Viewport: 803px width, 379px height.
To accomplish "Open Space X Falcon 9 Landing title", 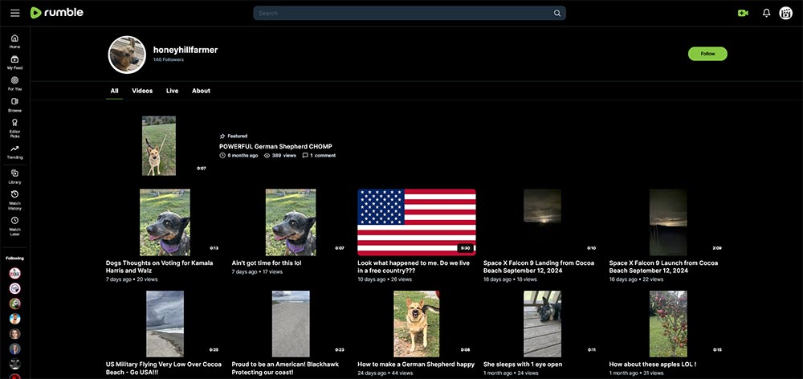I will pyautogui.click(x=539, y=267).
